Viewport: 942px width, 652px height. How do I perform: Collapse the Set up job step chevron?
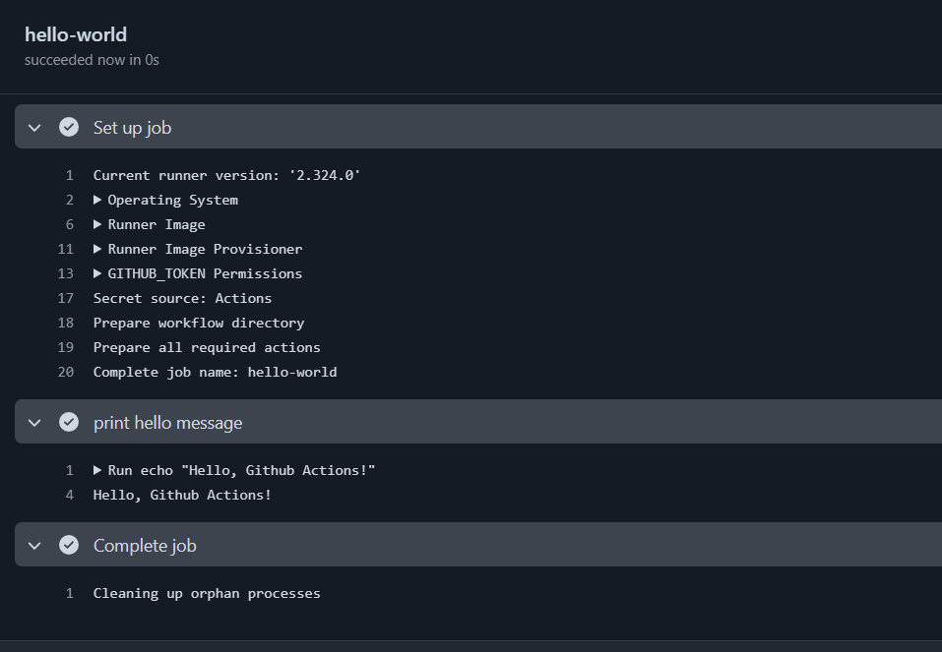[34, 128]
